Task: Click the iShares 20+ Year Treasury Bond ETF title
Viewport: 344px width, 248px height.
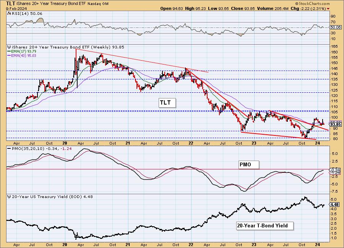Action: 51,4
